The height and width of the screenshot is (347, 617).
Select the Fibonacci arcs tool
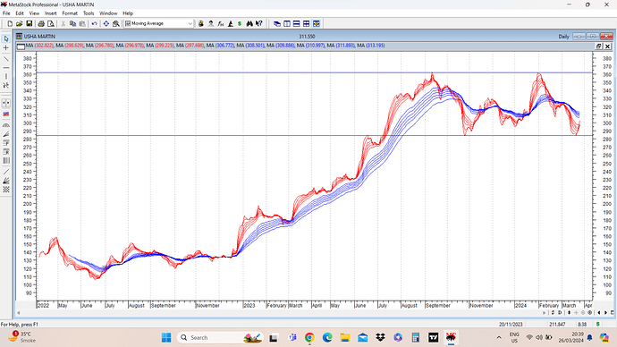pos(6,125)
